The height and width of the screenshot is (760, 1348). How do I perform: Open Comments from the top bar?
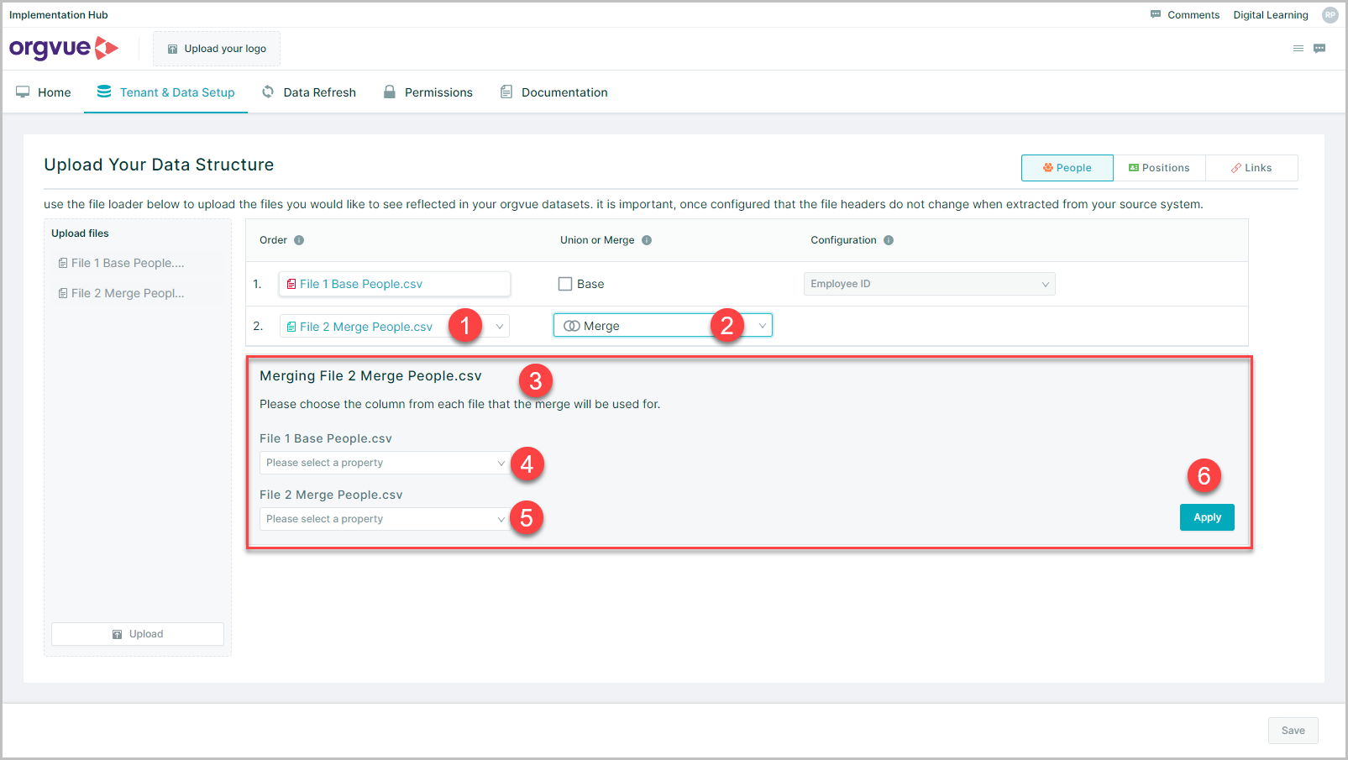1185,15
